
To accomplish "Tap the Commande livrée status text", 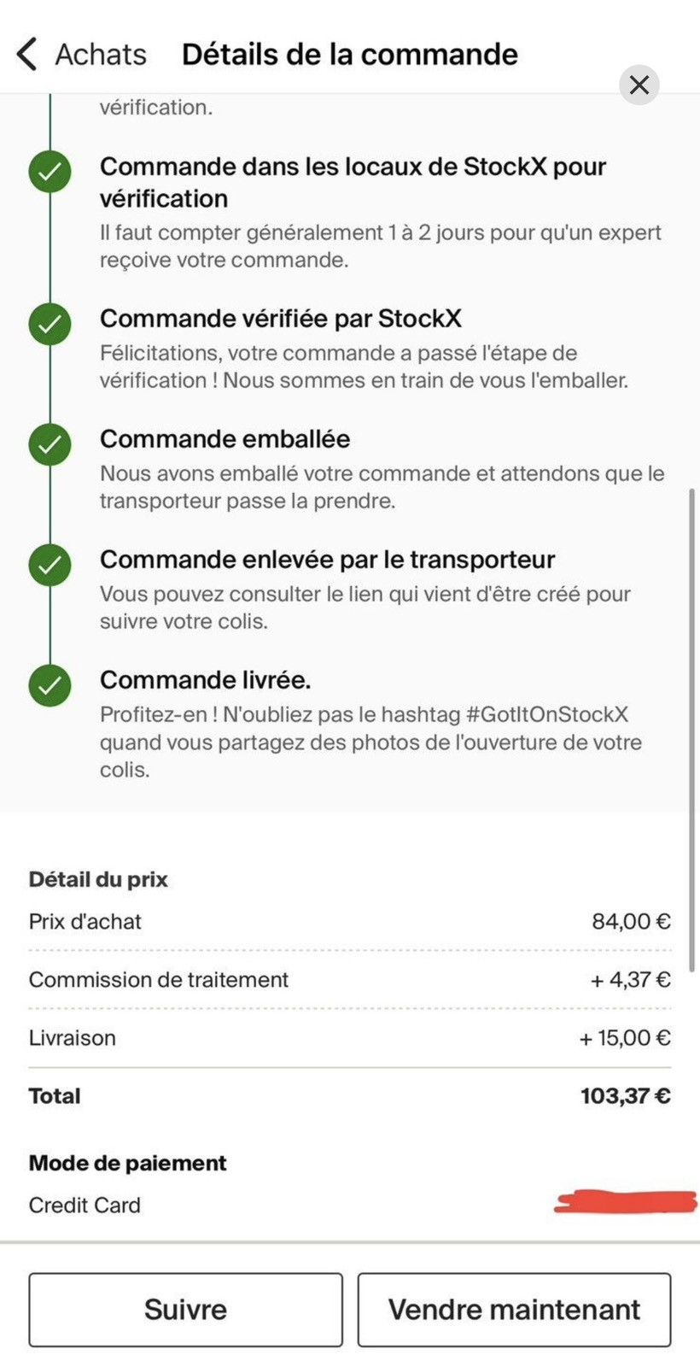I will tap(206, 680).
